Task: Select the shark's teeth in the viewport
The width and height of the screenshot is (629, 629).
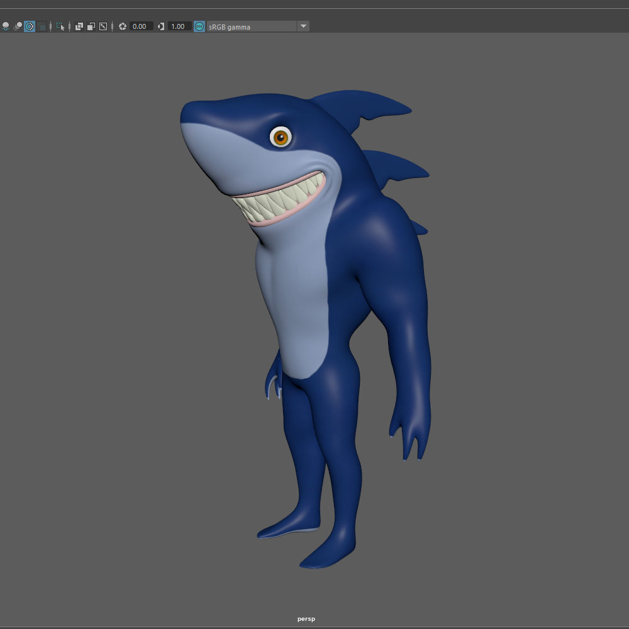Action: tap(280, 199)
